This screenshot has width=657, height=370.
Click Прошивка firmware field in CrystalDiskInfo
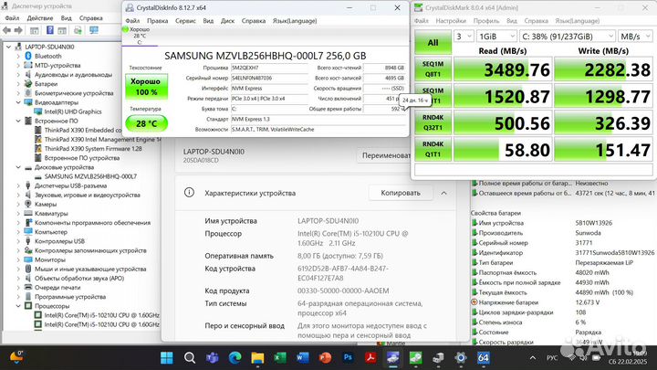point(269,68)
